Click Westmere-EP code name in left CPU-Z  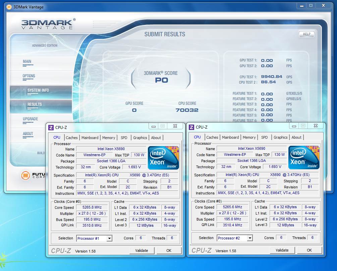coord(94,155)
